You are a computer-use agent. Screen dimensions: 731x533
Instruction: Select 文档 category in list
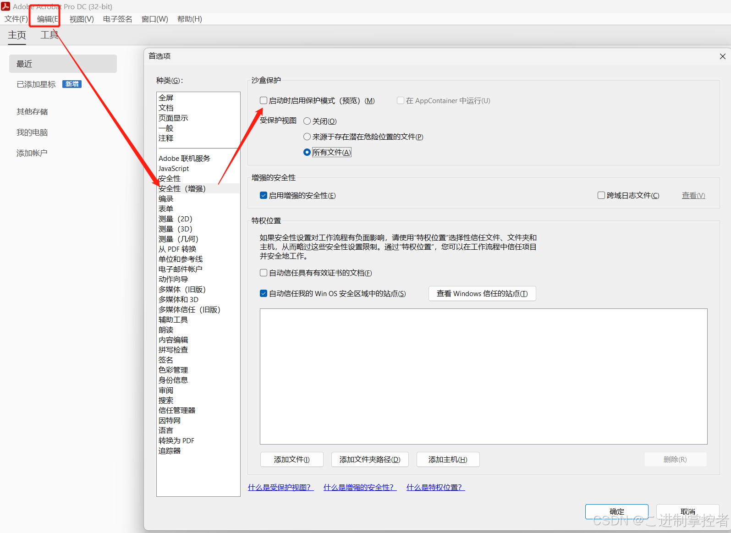tap(198, 108)
